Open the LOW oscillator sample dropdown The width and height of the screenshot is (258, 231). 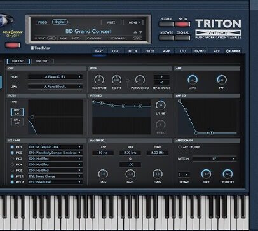point(55,87)
